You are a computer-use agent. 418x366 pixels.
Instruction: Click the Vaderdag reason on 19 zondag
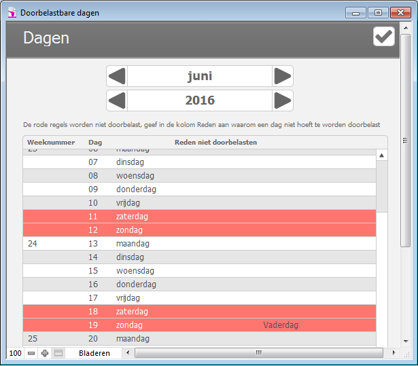click(281, 325)
